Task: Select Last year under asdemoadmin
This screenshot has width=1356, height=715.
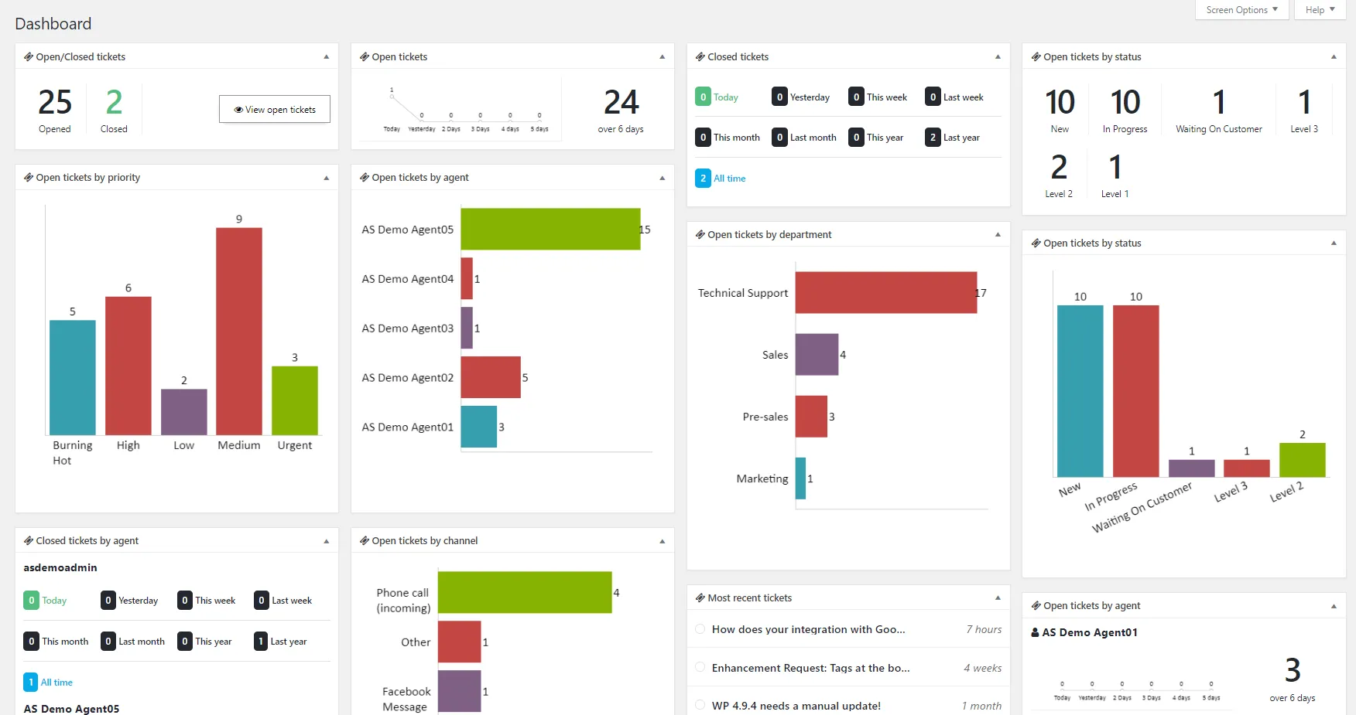Action: click(281, 641)
